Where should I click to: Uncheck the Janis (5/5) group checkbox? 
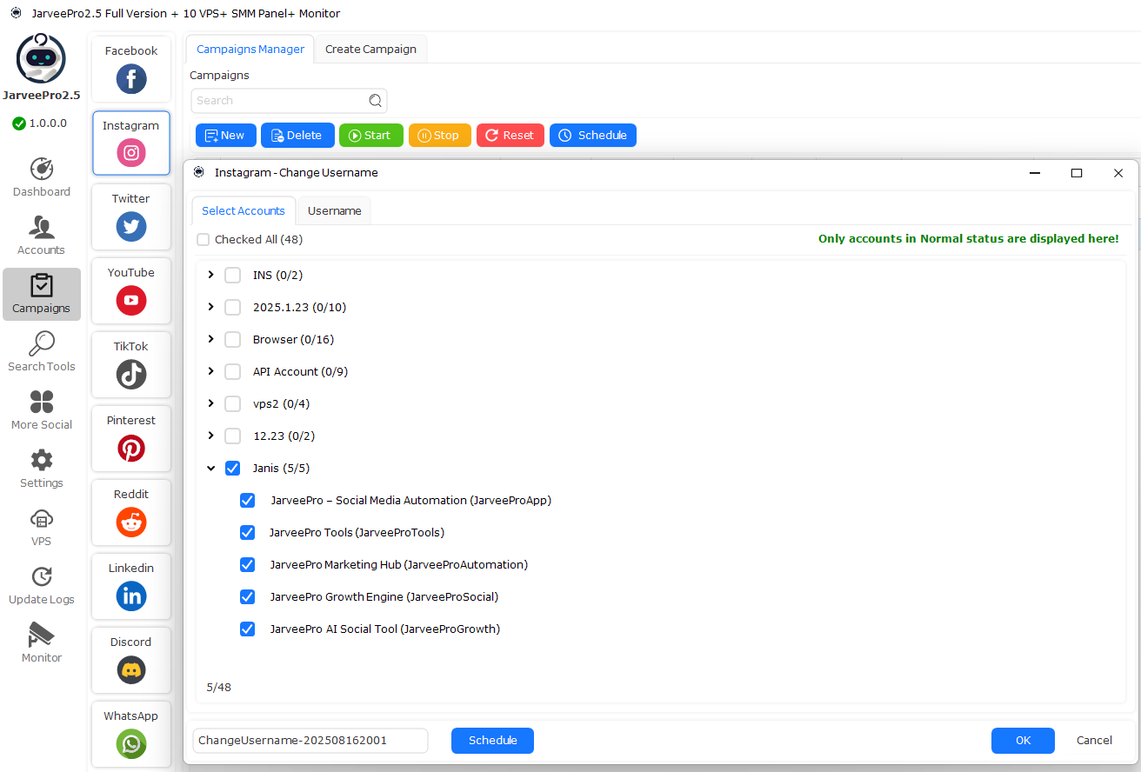pyautogui.click(x=233, y=468)
